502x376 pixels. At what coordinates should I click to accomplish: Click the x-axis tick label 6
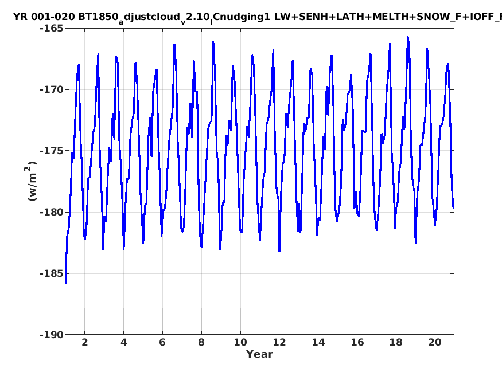pyautogui.click(x=162, y=342)
